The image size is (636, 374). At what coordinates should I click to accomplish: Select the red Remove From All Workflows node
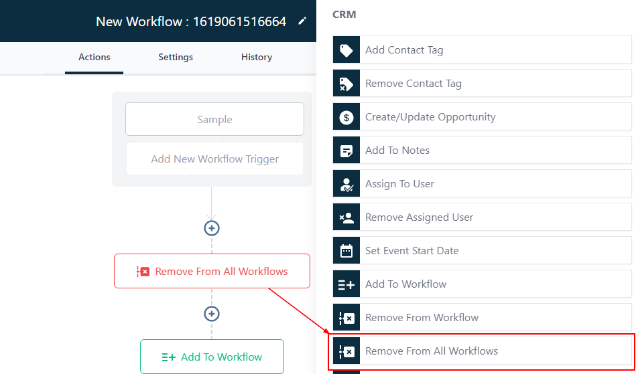[x=212, y=272]
